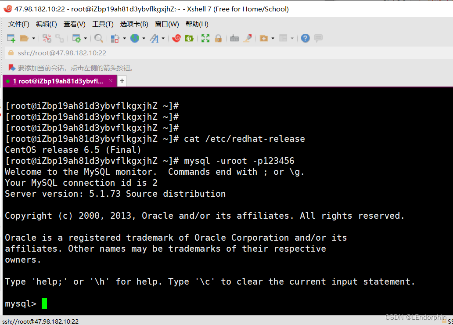Screen dimensions: 453x325
Task: Expand the Font dropdown arrow
Action: coord(163,38)
